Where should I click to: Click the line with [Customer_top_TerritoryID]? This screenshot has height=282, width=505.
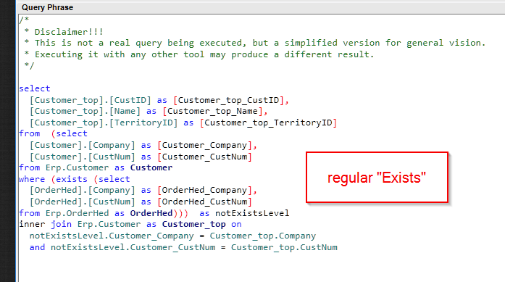[x=183, y=123]
